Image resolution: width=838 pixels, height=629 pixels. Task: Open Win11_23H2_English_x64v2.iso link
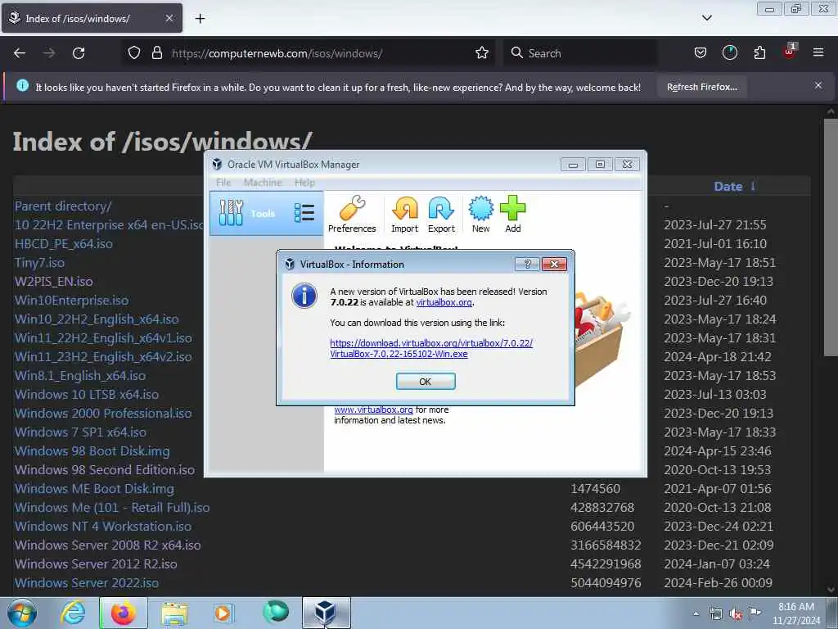pos(103,357)
